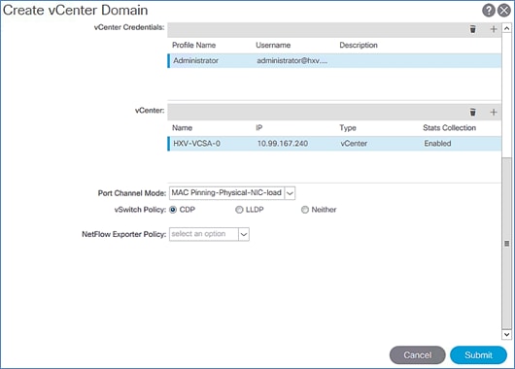Submit the vCenter domain form
515x369 pixels.
coord(478,355)
